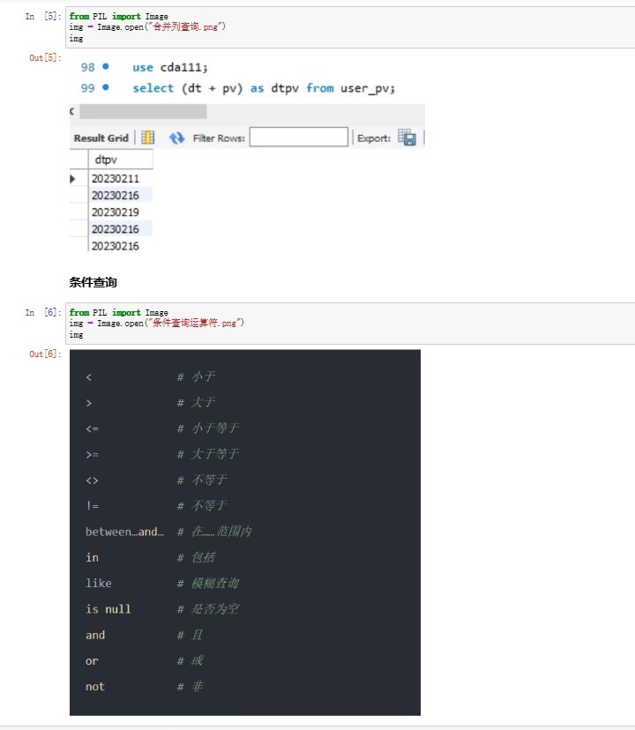
Task: Click the In [5] cell prompt
Action: 43,16
